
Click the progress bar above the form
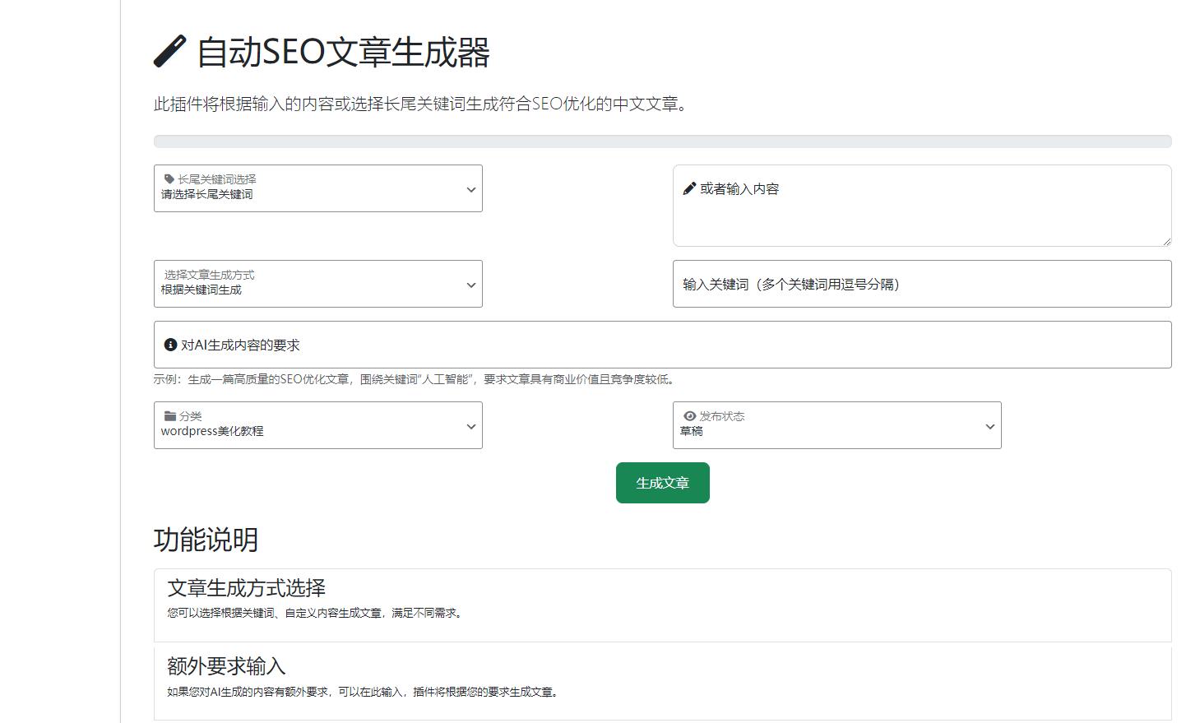click(662, 141)
